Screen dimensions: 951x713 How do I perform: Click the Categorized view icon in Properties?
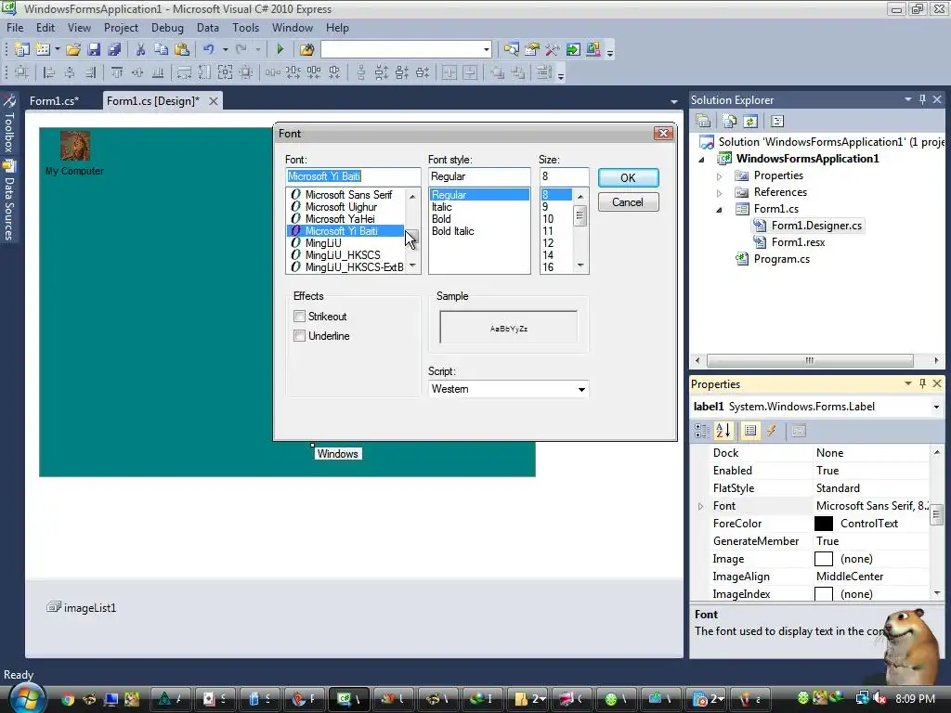click(702, 431)
